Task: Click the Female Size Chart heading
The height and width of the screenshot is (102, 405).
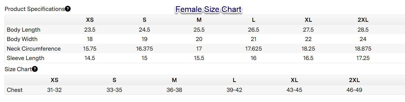Action: click(209, 9)
